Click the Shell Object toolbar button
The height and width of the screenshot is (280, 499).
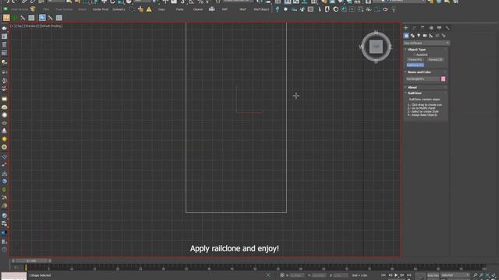tap(261, 9)
